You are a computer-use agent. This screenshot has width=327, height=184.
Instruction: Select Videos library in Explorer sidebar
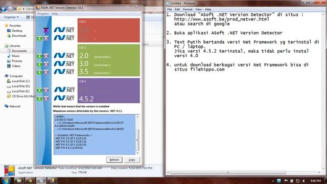click(x=16, y=66)
